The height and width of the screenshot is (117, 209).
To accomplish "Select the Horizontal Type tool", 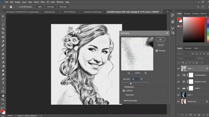I will click(3, 83).
